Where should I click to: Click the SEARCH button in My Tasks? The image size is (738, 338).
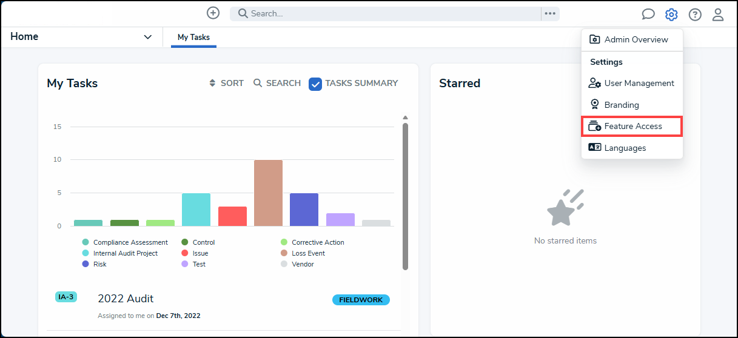[x=277, y=83]
